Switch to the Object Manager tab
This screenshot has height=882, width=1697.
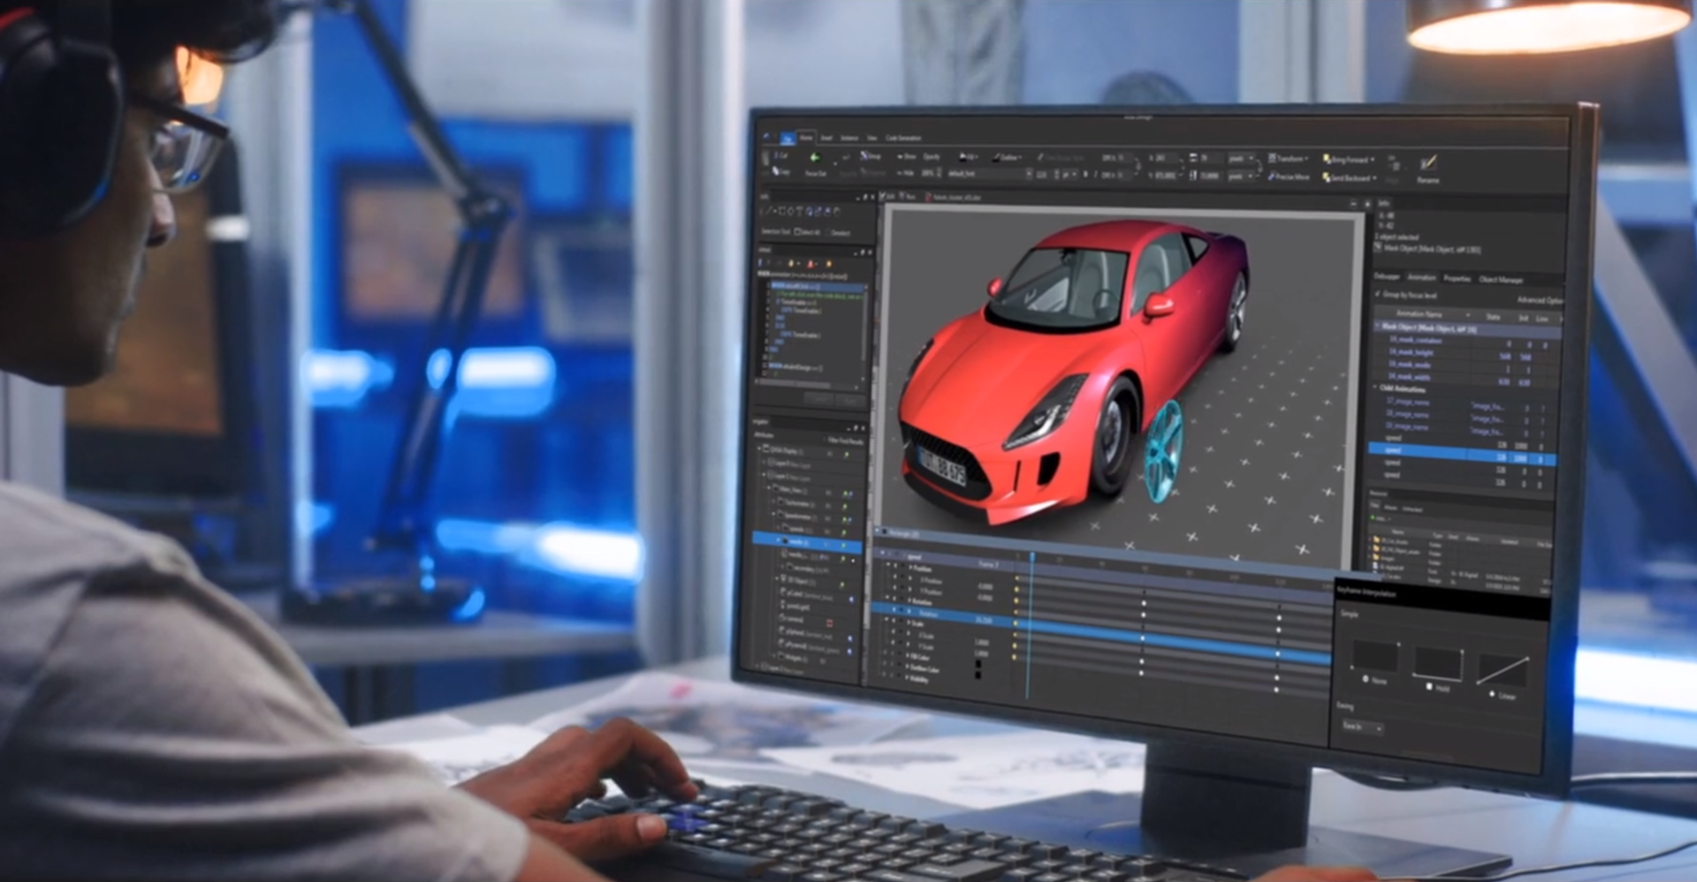[x=1502, y=279]
